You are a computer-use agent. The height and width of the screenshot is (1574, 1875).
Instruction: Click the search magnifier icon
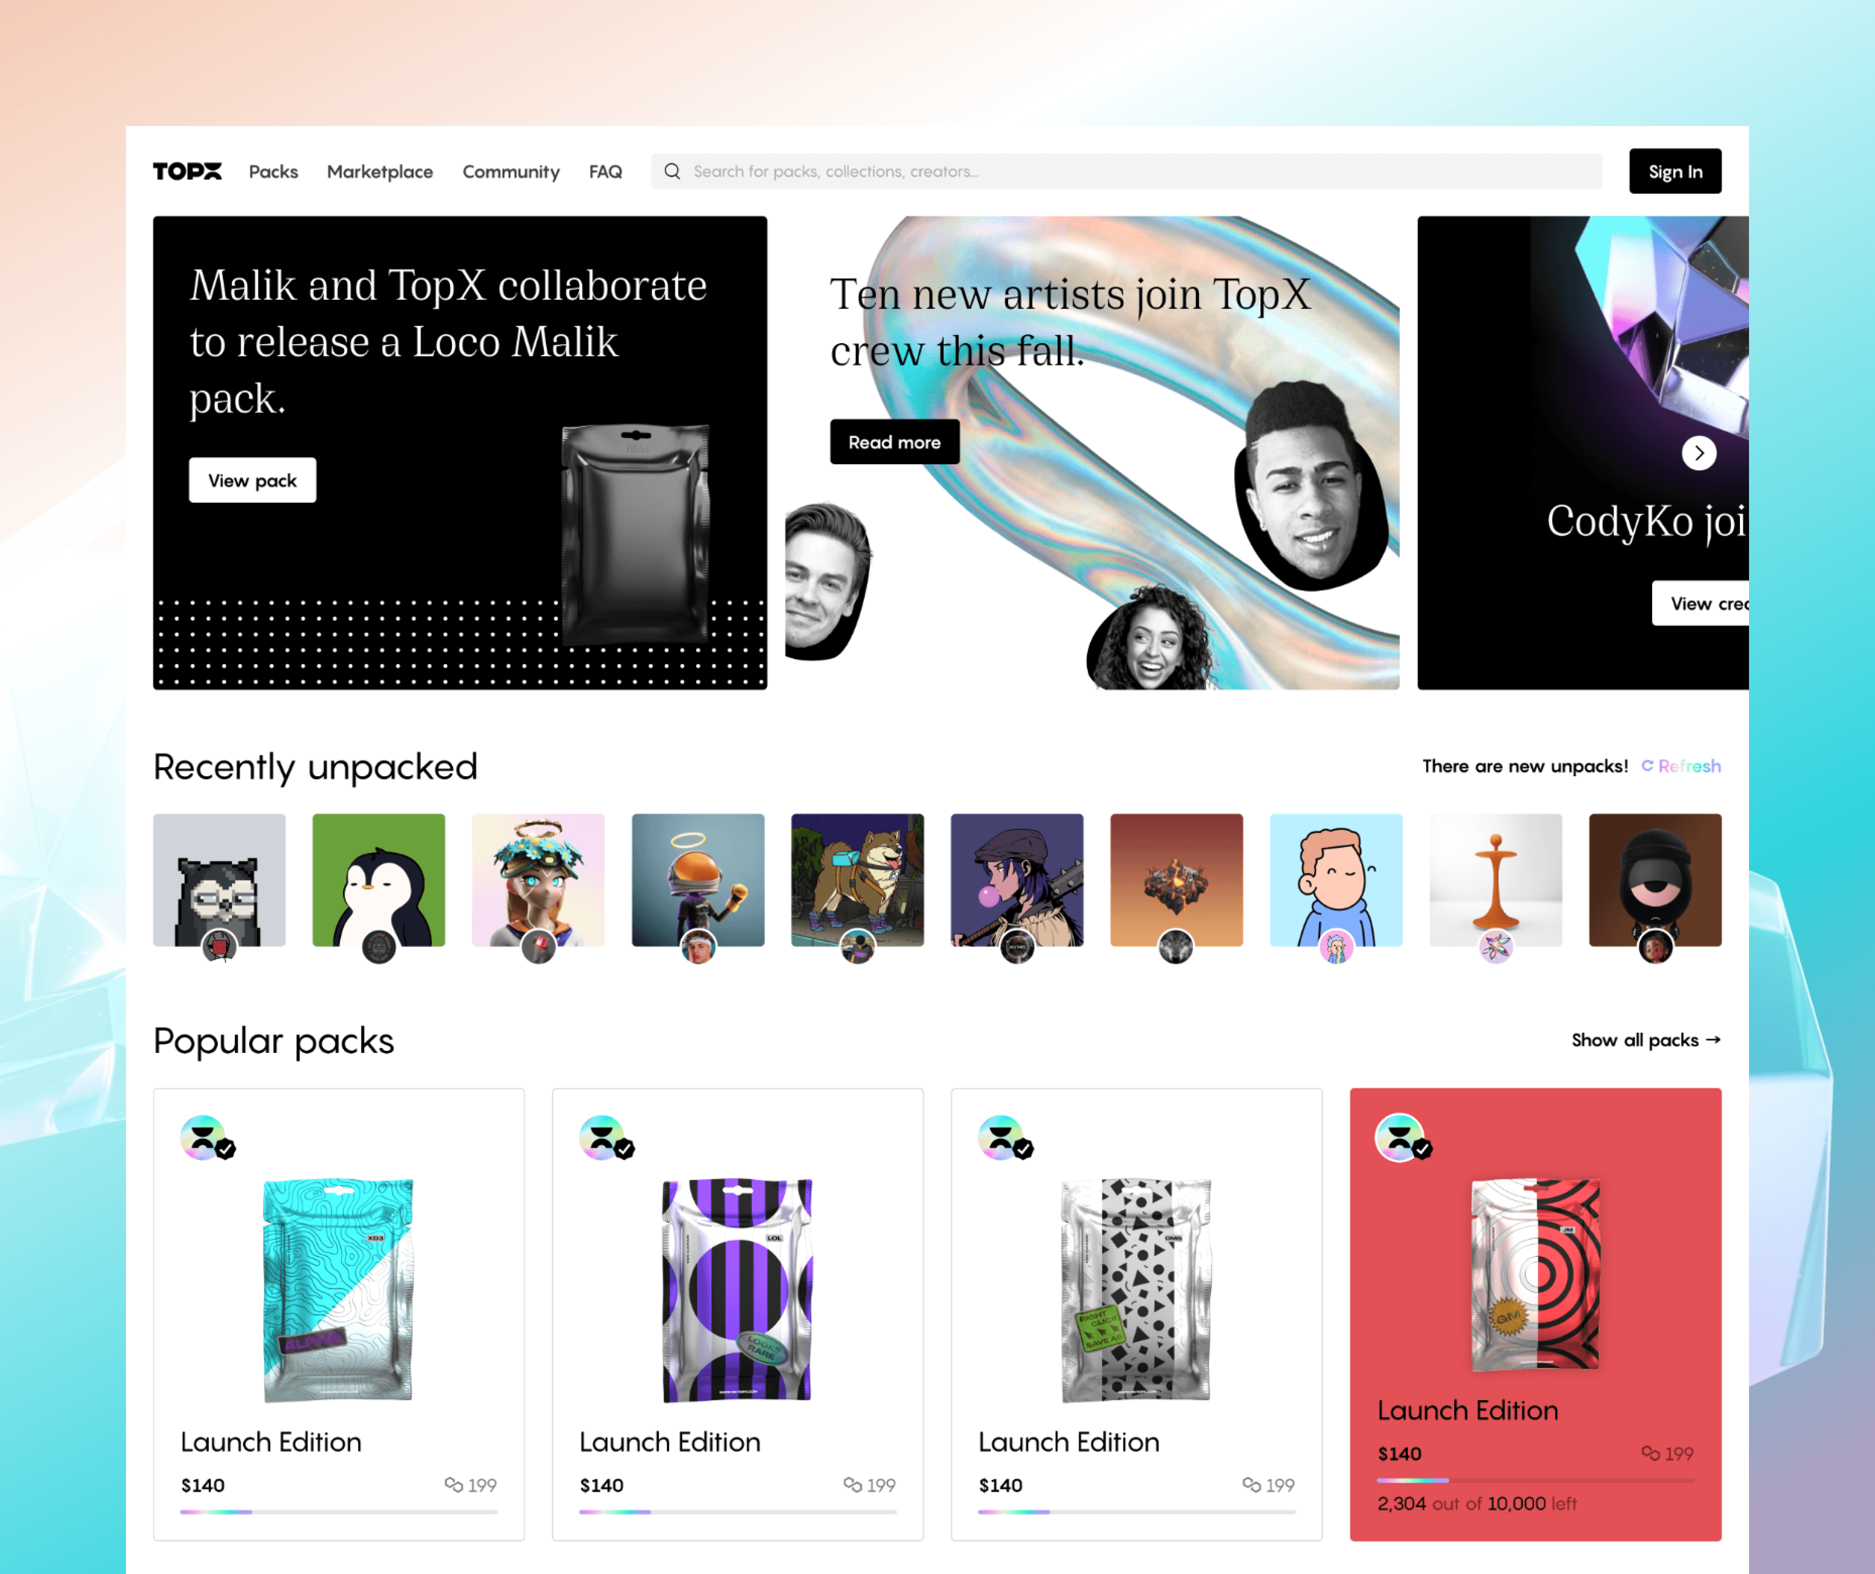coord(672,171)
